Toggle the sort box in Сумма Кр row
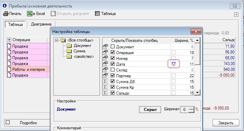 click(x=174, y=87)
